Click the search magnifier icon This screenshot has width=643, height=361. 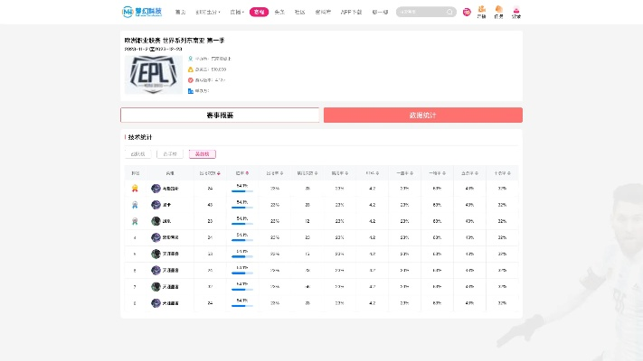coord(449,13)
